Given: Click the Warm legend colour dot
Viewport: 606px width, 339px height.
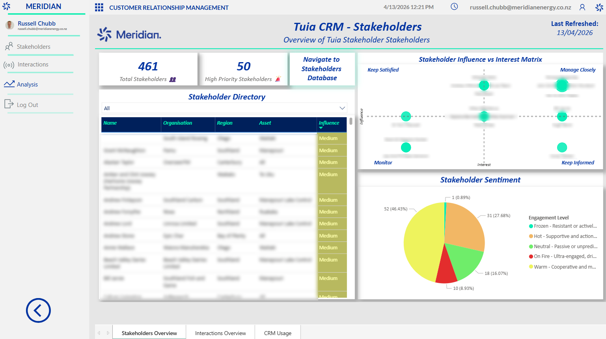Looking at the screenshot, I should [x=531, y=267].
